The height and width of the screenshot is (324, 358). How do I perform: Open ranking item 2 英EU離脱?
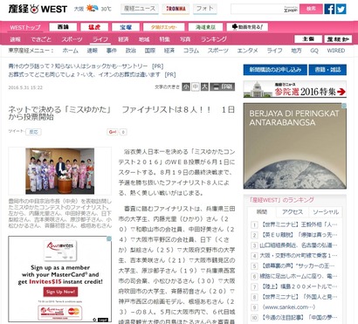tap(299, 235)
